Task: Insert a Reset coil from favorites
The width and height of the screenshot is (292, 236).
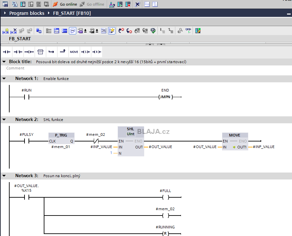Action: (97, 52)
